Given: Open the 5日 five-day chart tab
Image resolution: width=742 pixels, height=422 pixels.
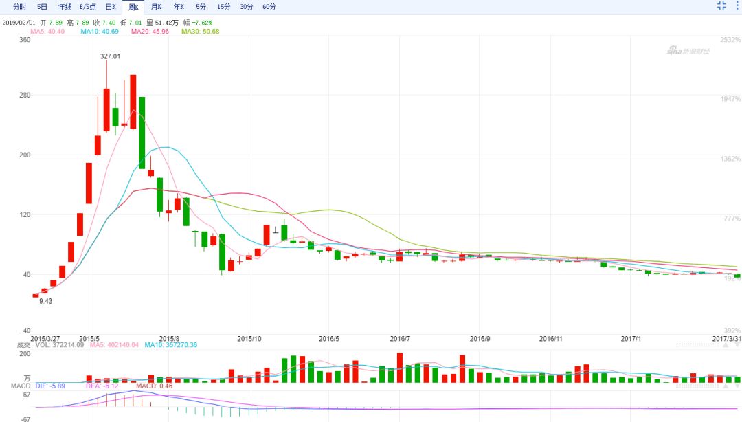Looking at the screenshot, I should click(x=43, y=7).
